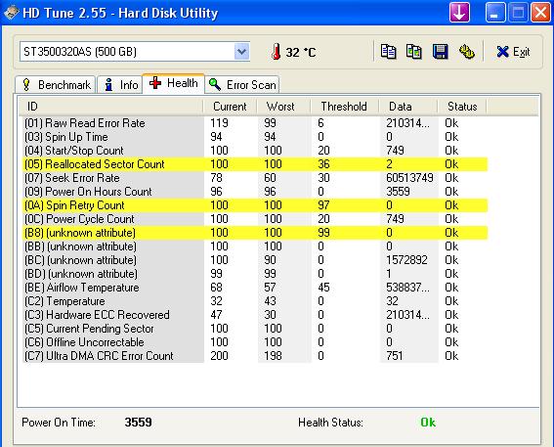Open the Error Scan tab
Screen dimensions: 554x447
(242, 85)
